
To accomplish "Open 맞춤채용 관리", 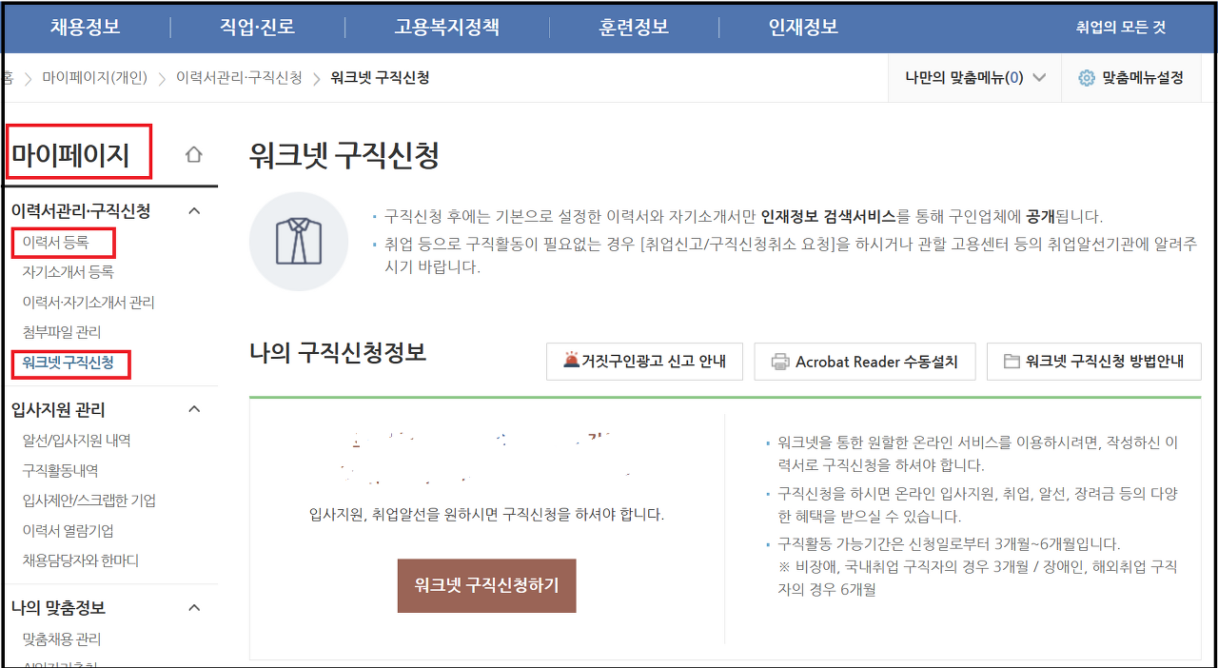I will click(61, 639).
